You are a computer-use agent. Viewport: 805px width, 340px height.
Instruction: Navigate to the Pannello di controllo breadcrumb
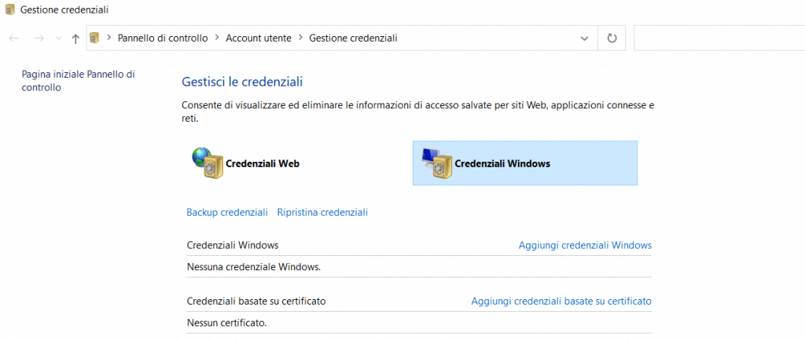pyautogui.click(x=163, y=38)
